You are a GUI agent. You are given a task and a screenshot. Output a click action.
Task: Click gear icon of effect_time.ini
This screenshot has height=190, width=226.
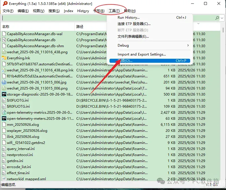pos(4,173)
